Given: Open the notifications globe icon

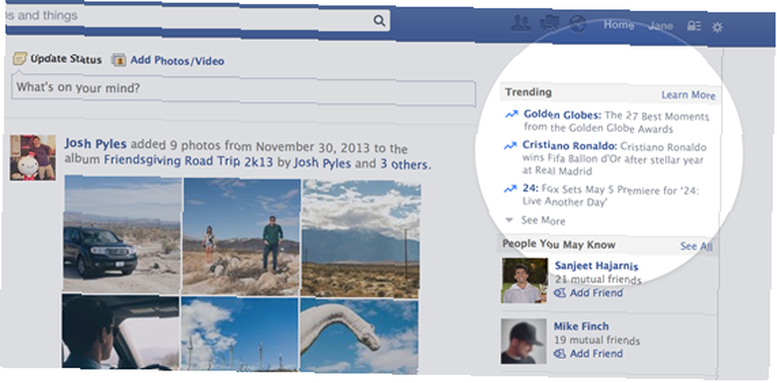Looking at the screenshot, I should (578, 24).
